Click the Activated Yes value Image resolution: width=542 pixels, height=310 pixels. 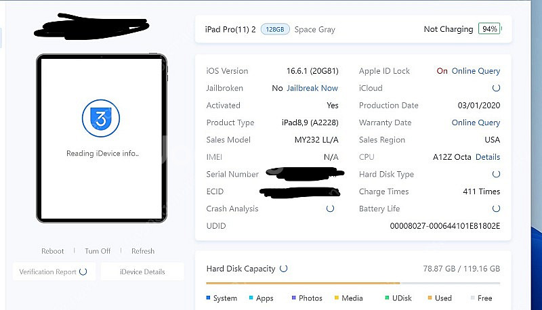point(333,106)
